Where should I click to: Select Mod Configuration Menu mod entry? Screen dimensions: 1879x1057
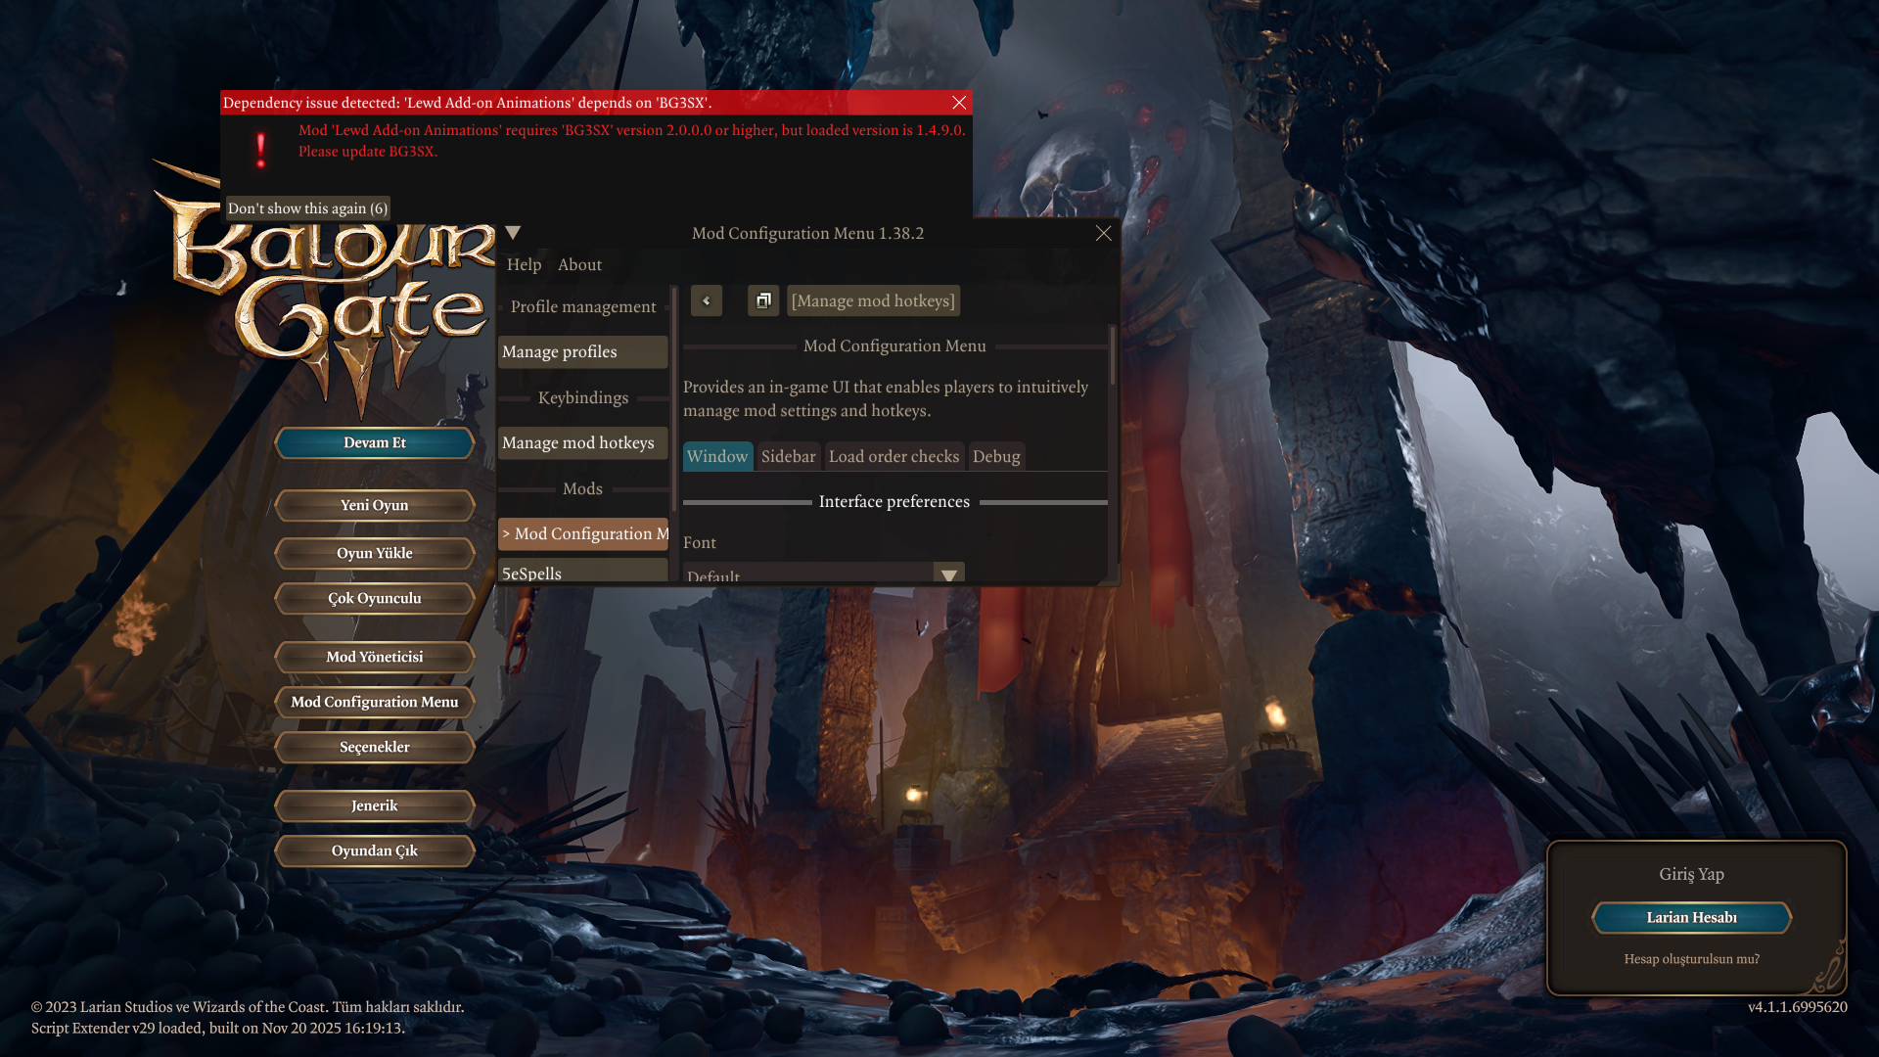583,533
